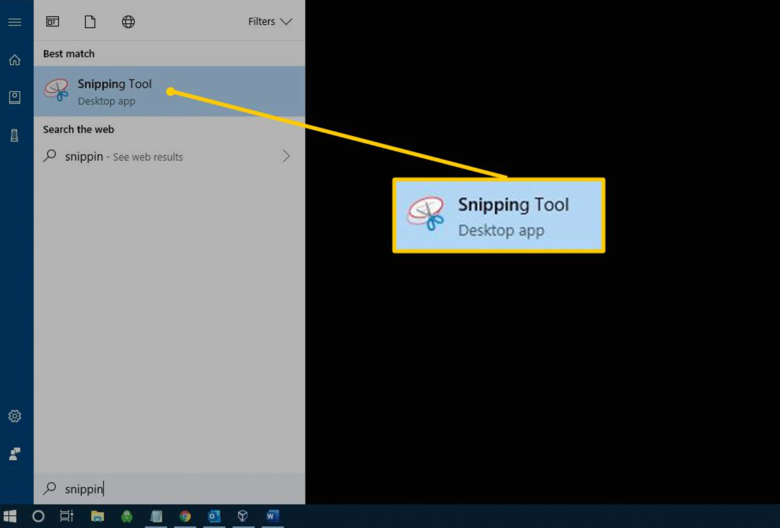
Task: Click the 'Search the web' heading text
Action: [78, 129]
